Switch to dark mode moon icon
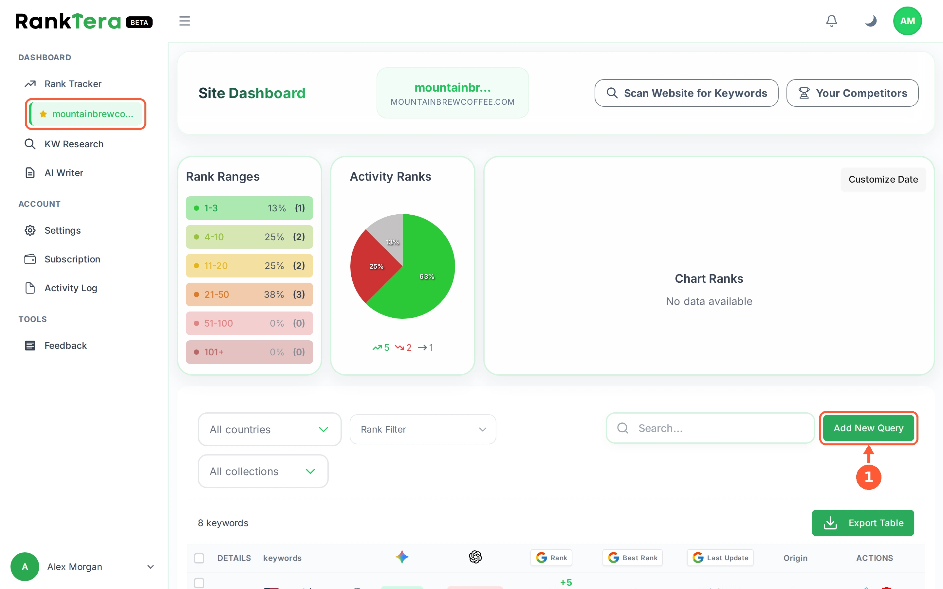Image resolution: width=943 pixels, height=589 pixels. [x=871, y=21]
